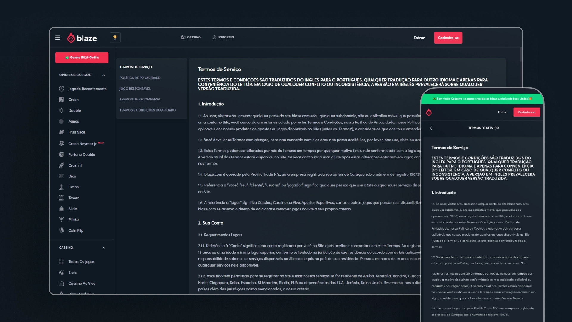
Task: Click the '1. Introdução' desktop heading
Action: 211,104
